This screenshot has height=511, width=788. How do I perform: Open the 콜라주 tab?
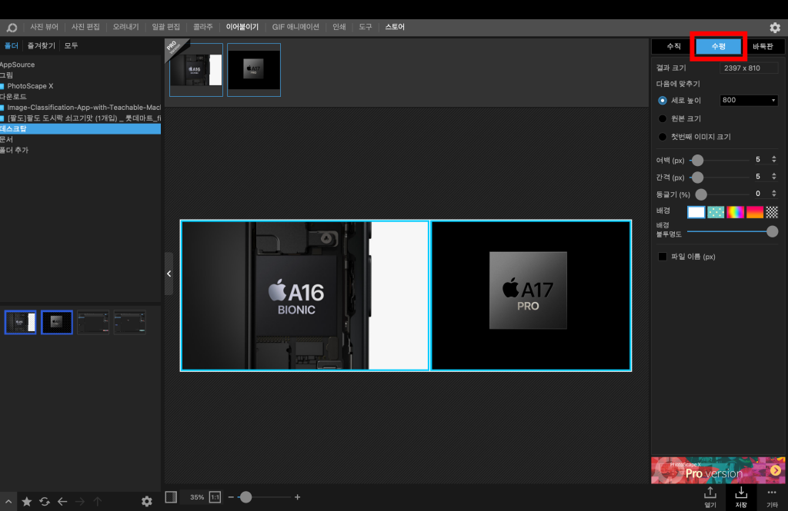pyautogui.click(x=203, y=27)
